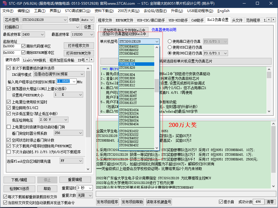This screenshot has width=278, height=208.
Task: Open IRC调节模式 dropdown
Action: [x=59, y=74]
